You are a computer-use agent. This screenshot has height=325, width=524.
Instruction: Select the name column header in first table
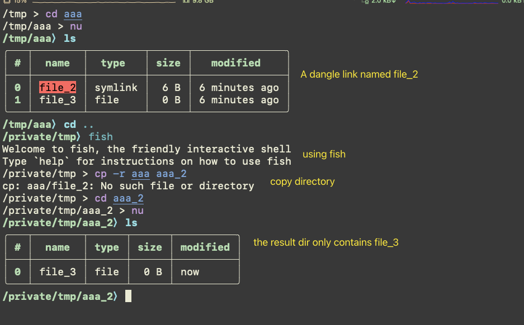(57, 63)
